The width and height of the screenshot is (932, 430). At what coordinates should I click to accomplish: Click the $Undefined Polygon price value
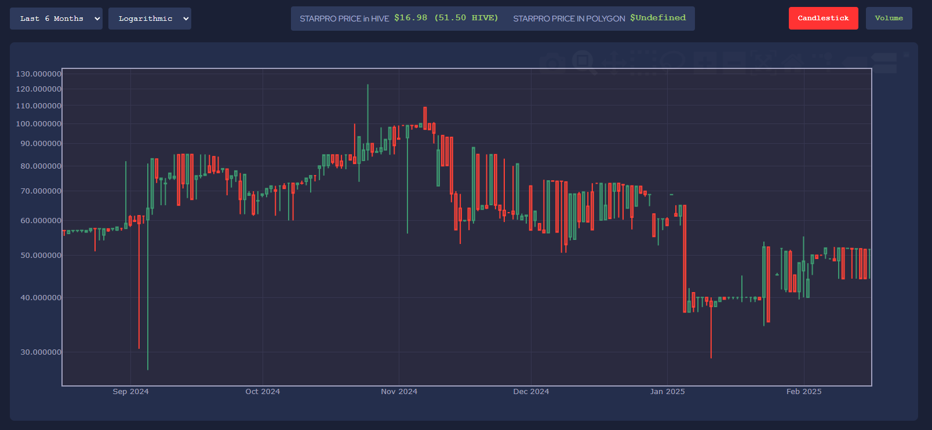point(658,18)
